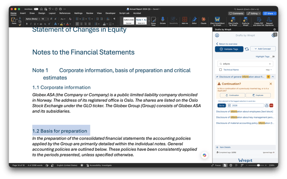287x179 pixels.
Task: Open the References tab
Action: click(x=65, y=13)
